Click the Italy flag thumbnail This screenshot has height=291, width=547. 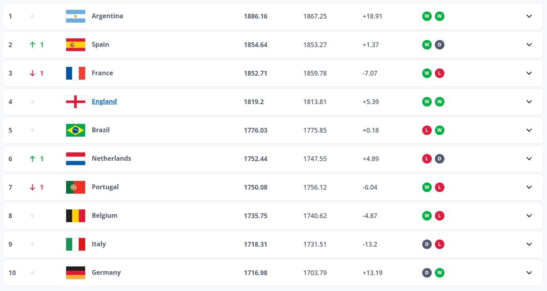(75, 244)
